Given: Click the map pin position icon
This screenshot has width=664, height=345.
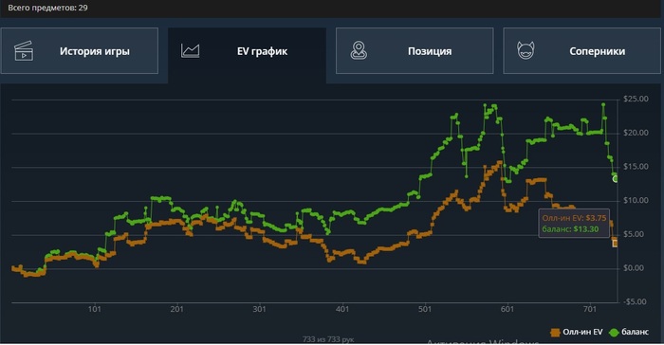Looking at the screenshot, I should tap(359, 51).
